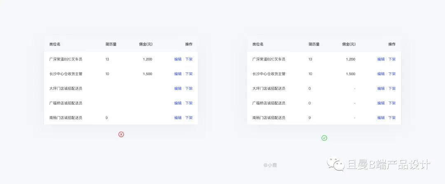Click 广福桥店诚招配送员 name in left table

point(66,103)
